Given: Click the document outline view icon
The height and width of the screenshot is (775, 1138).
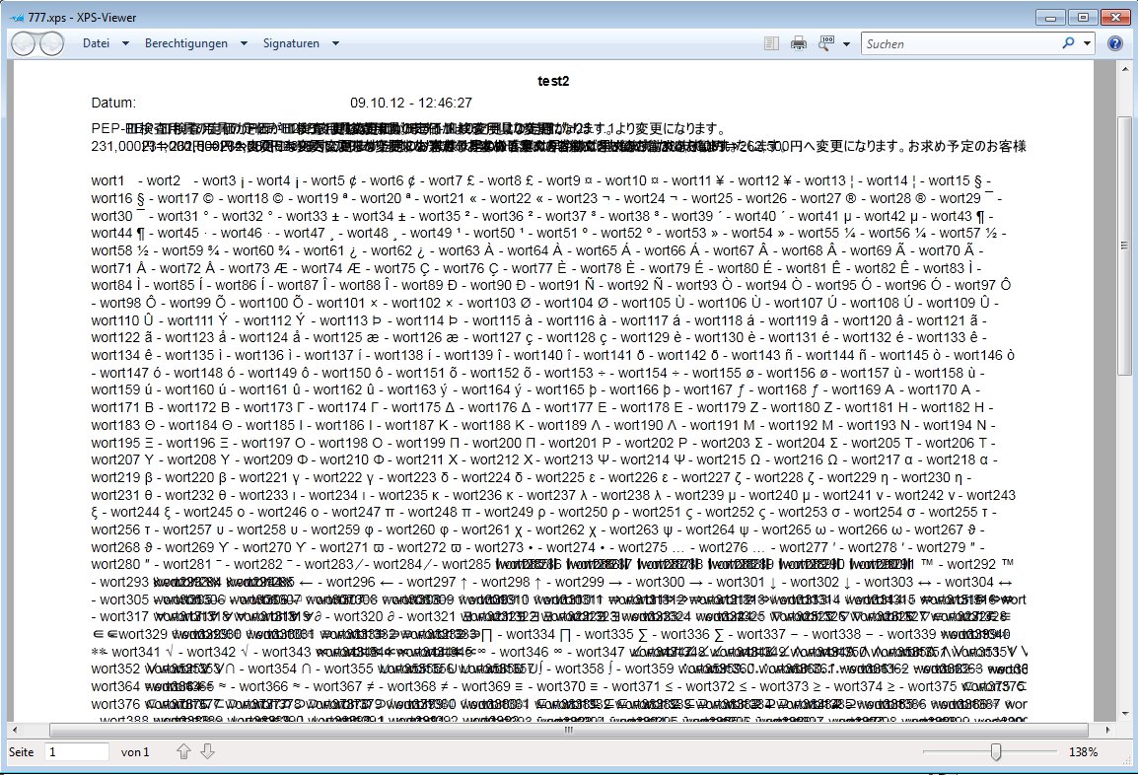Looking at the screenshot, I should click(771, 43).
